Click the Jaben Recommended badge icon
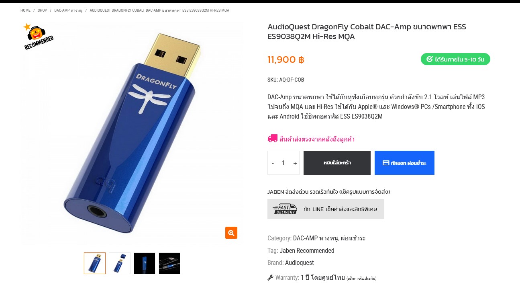520x287 pixels. coord(38,37)
